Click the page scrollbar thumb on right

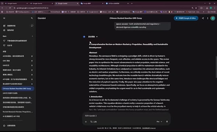coord(216,67)
